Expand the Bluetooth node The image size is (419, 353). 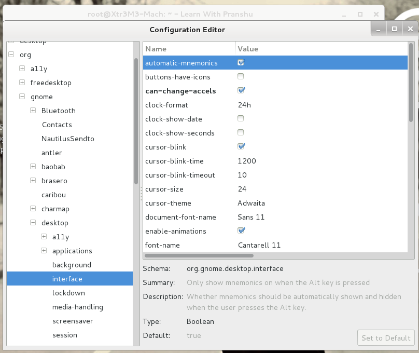(x=33, y=111)
